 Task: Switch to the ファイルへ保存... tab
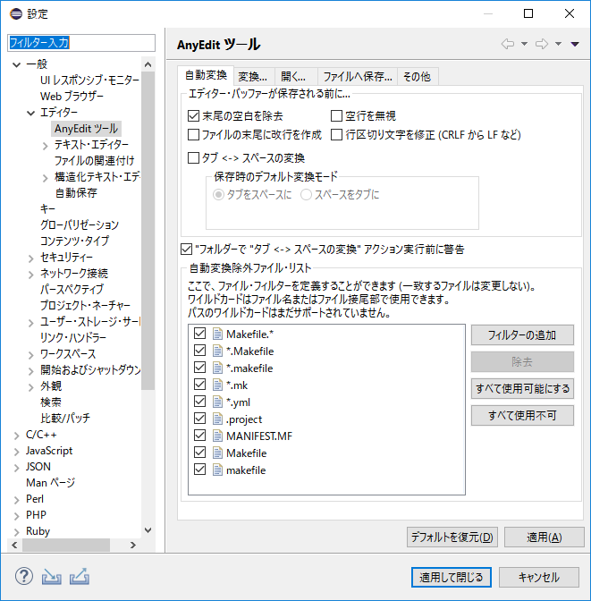358,77
